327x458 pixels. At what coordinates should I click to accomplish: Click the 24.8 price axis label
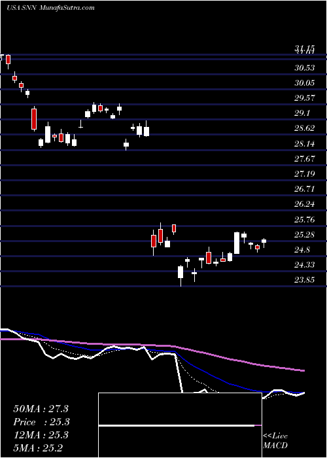[302, 250]
